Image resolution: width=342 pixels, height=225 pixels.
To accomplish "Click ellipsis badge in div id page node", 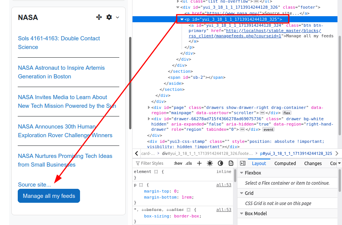I will [262, 113].
